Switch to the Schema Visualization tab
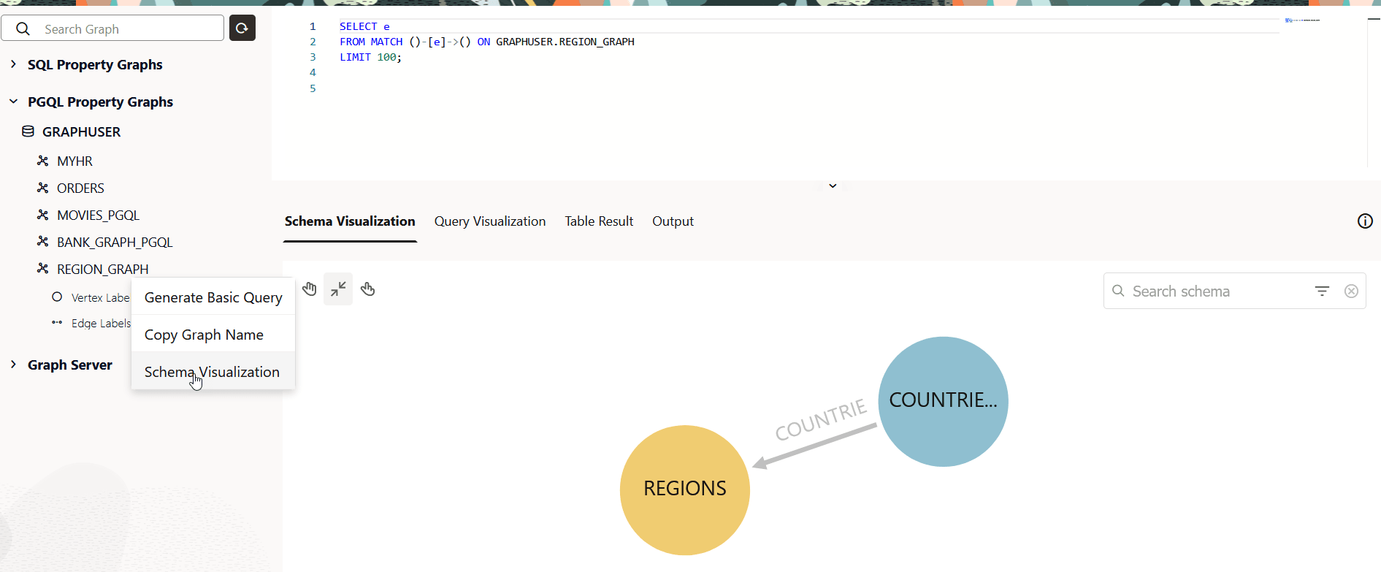 click(x=350, y=221)
